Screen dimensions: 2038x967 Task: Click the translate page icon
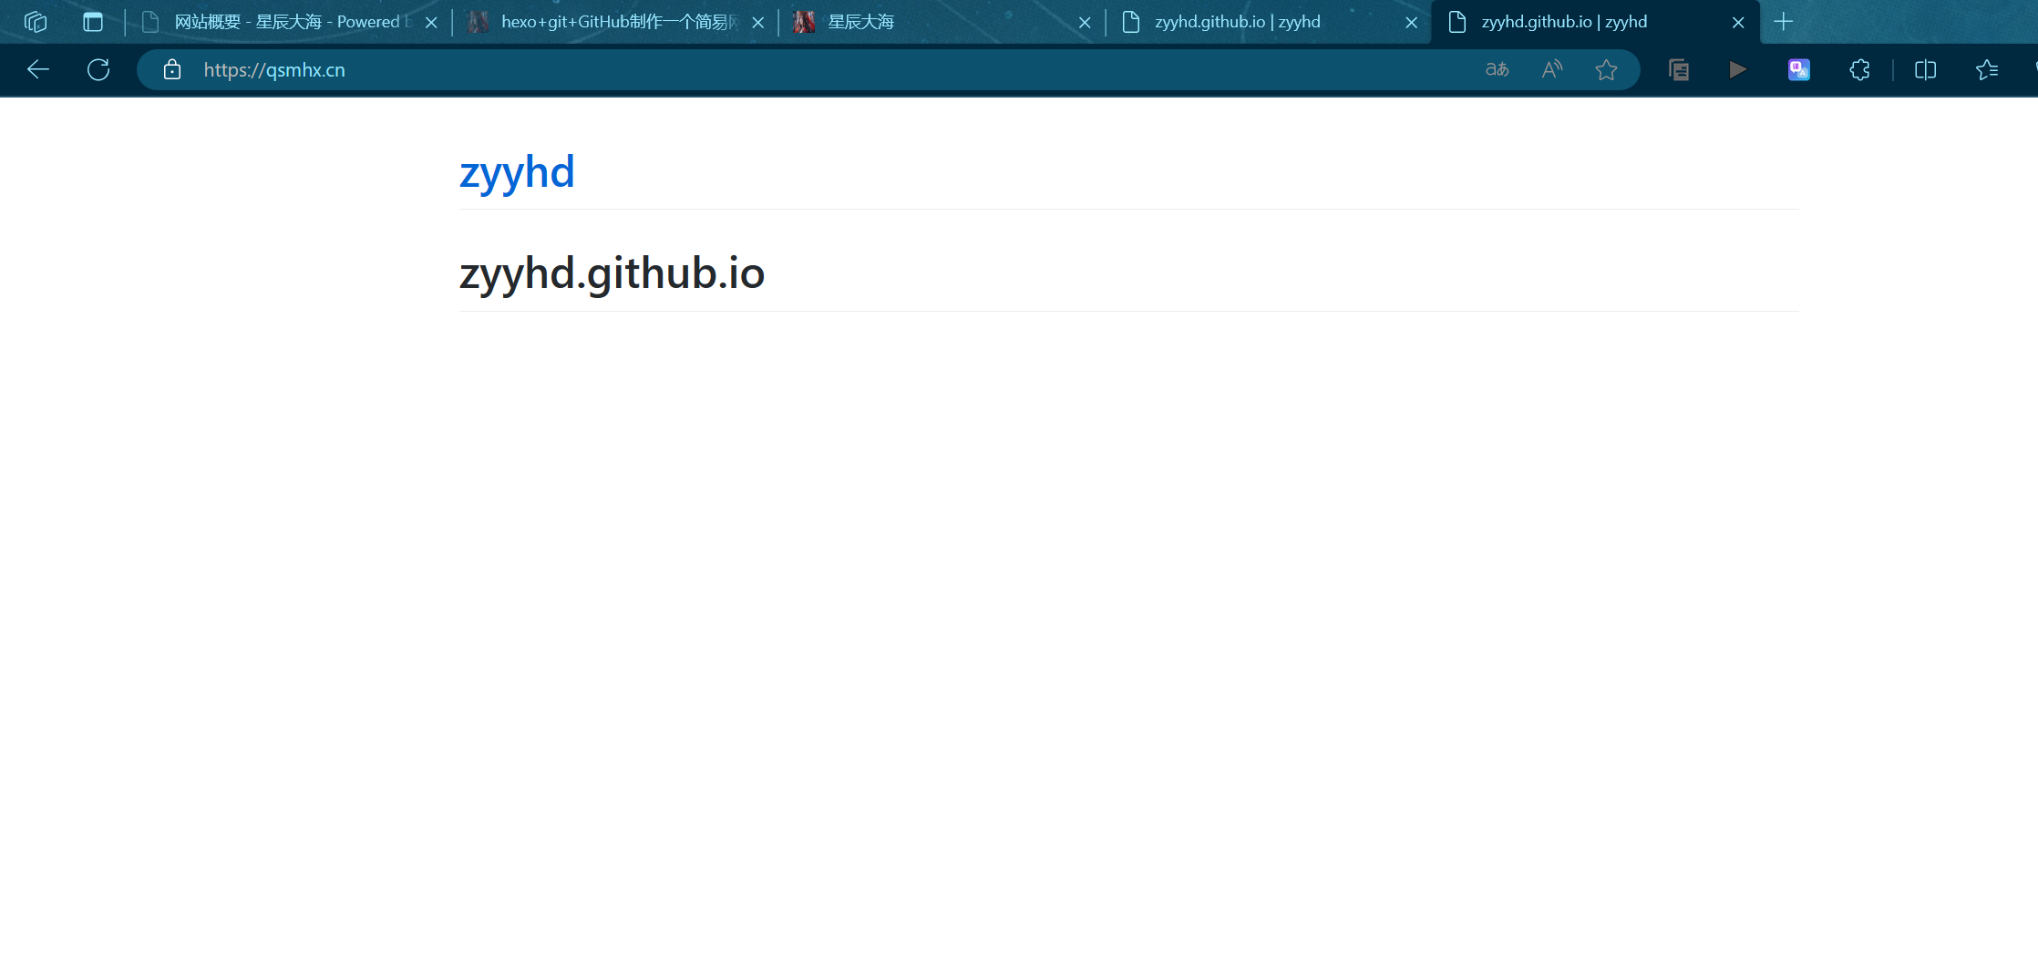pyautogui.click(x=1498, y=69)
